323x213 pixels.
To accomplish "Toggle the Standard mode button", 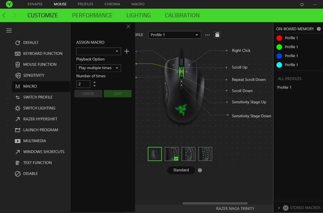I will pos(181,170).
